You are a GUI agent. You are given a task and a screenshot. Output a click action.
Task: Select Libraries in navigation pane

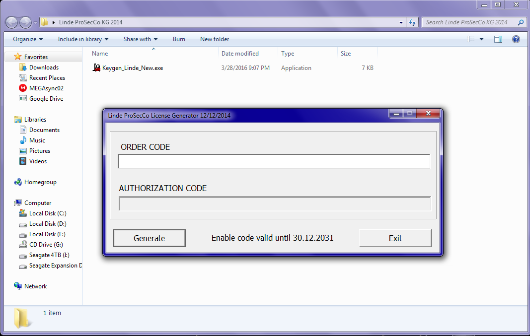[x=35, y=120]
